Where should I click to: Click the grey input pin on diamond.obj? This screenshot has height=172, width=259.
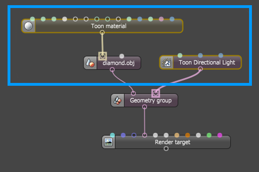(122, 56)
